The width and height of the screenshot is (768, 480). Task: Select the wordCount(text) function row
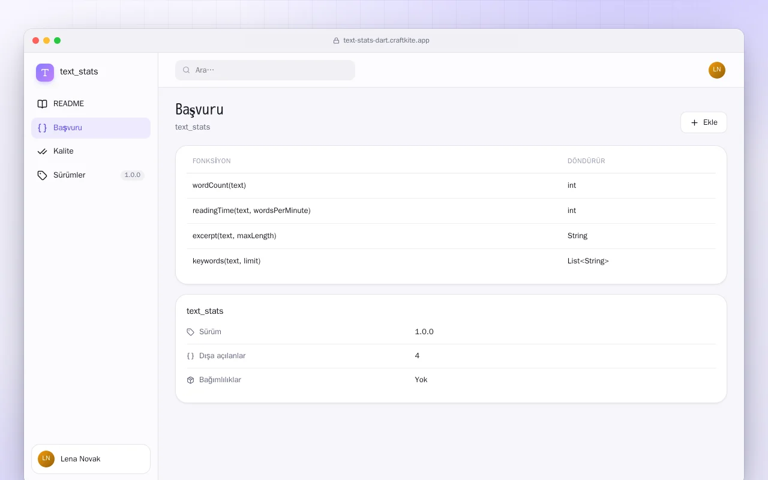(x=451, y=185)
